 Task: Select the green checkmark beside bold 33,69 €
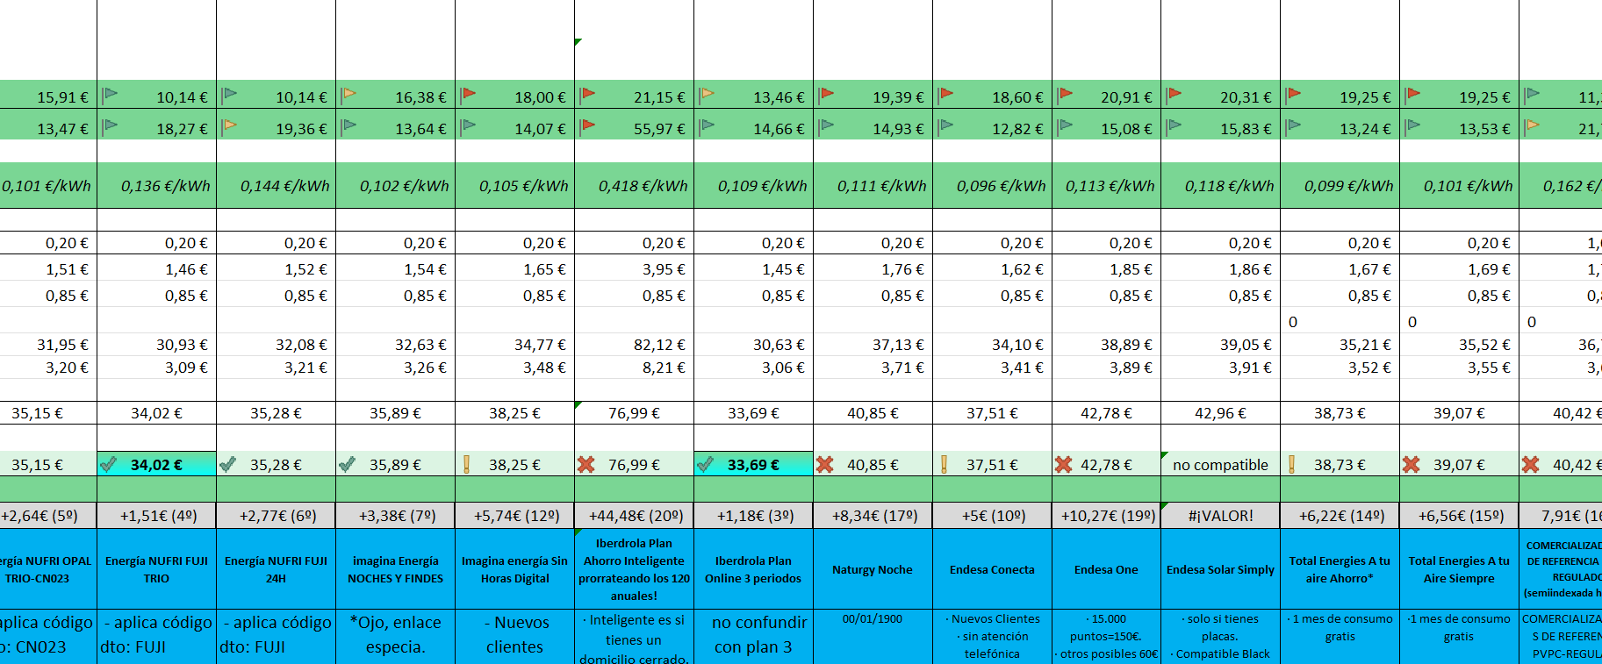click(706, 464)
